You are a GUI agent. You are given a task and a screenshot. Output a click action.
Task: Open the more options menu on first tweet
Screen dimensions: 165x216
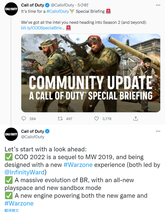click(x=158, y=5)
